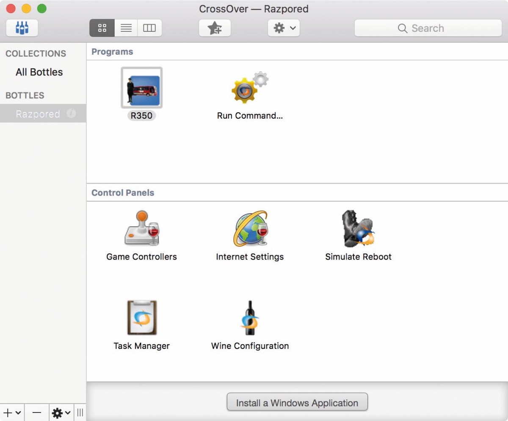
Task: Click into the Search field
Action: (x=428, y=28)
